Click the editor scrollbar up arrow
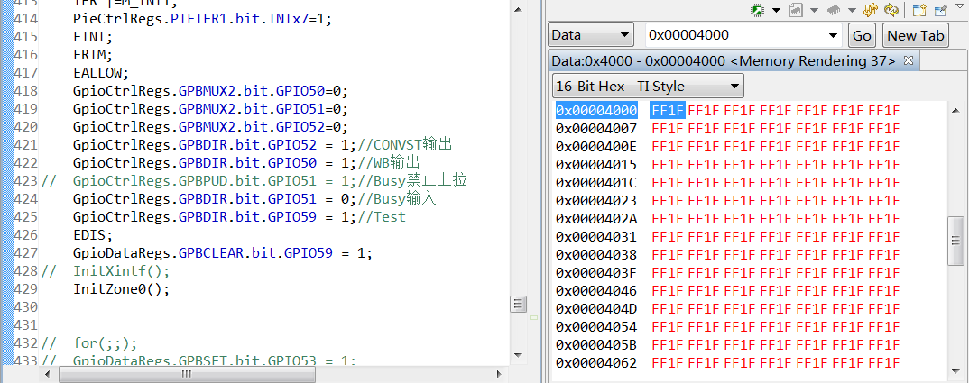Viewport: 969px width, 383px height. 519,8
